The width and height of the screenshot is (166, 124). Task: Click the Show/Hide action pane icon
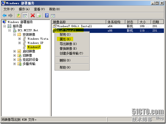click(53, 16)
